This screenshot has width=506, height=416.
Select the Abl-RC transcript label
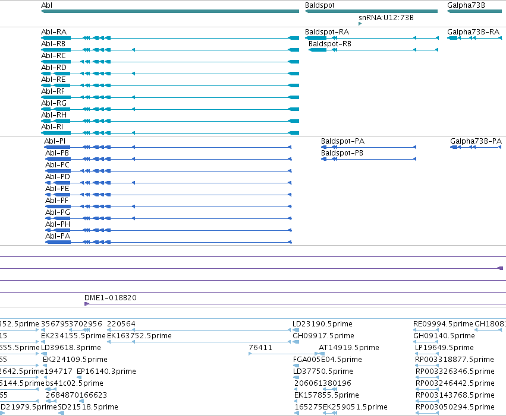[x=54, y=56]
